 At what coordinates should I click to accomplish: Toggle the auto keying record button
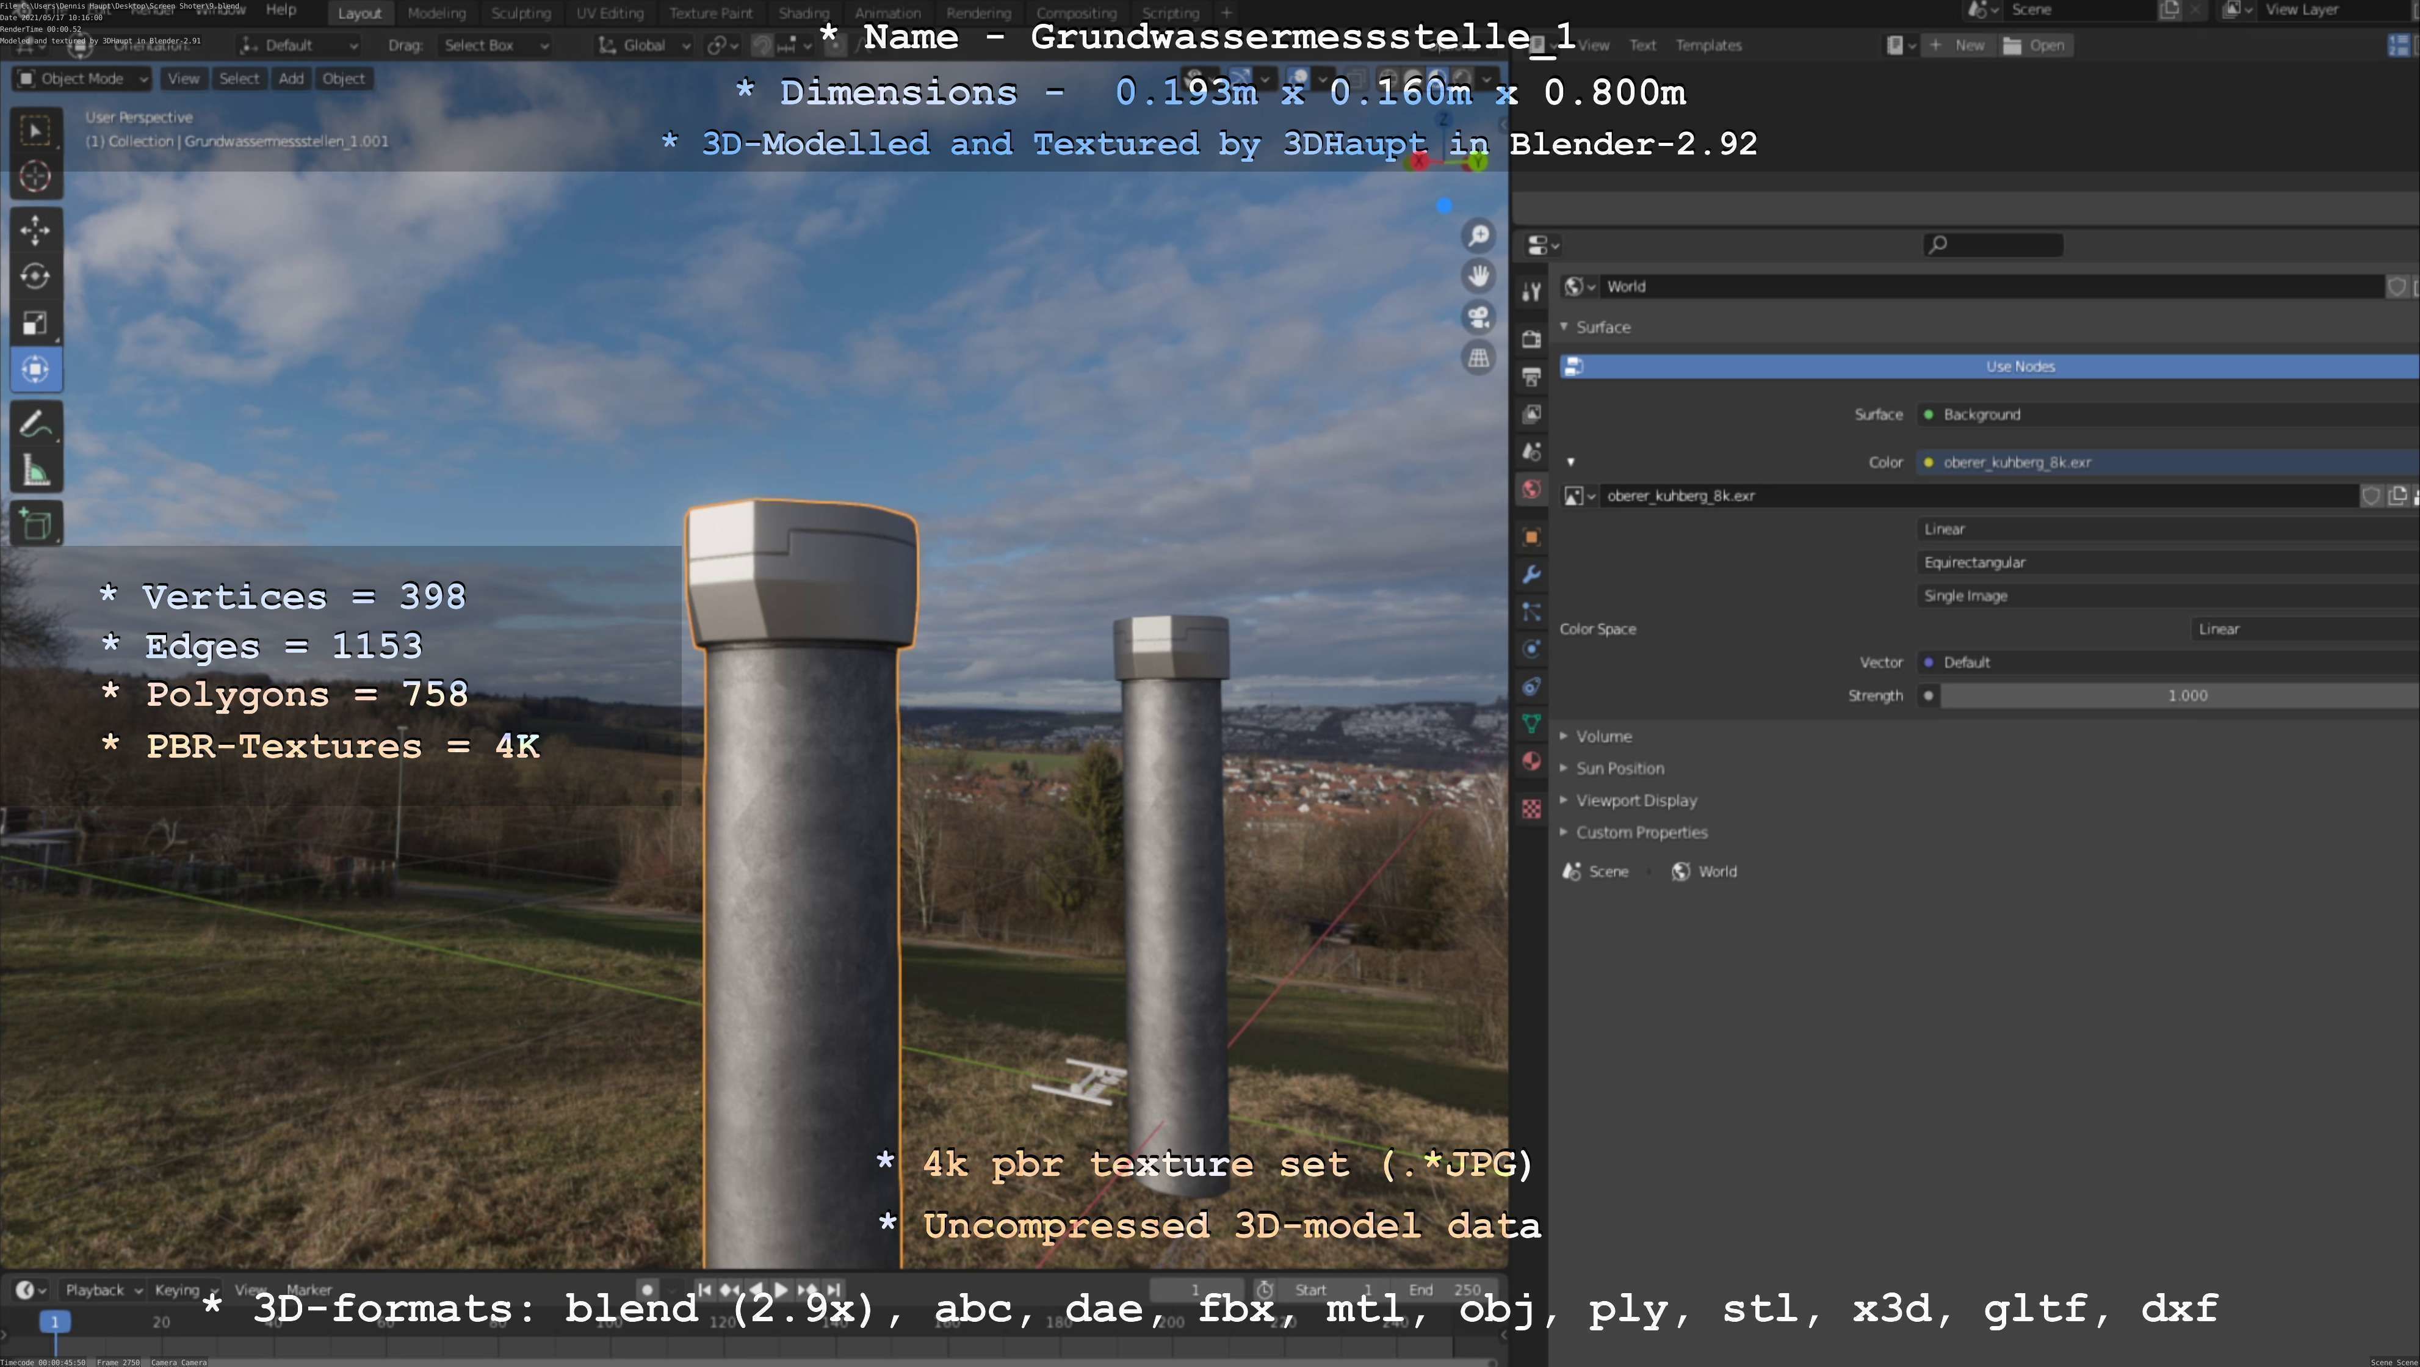(x=646, y=1290)
